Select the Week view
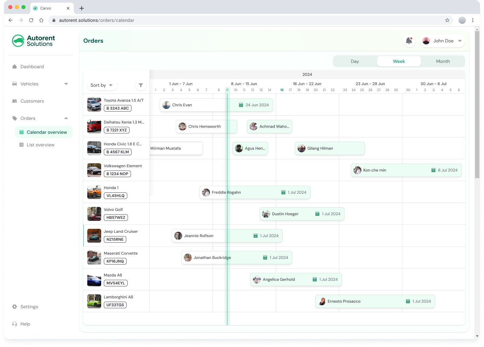This screenshot has height=347, width=484. click(x=399, y=61)
